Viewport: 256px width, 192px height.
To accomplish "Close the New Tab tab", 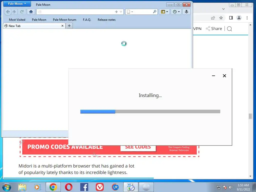I will point(62,26).
